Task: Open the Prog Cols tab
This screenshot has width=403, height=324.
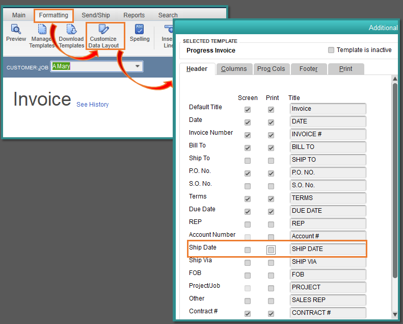Action: (271, 69)
